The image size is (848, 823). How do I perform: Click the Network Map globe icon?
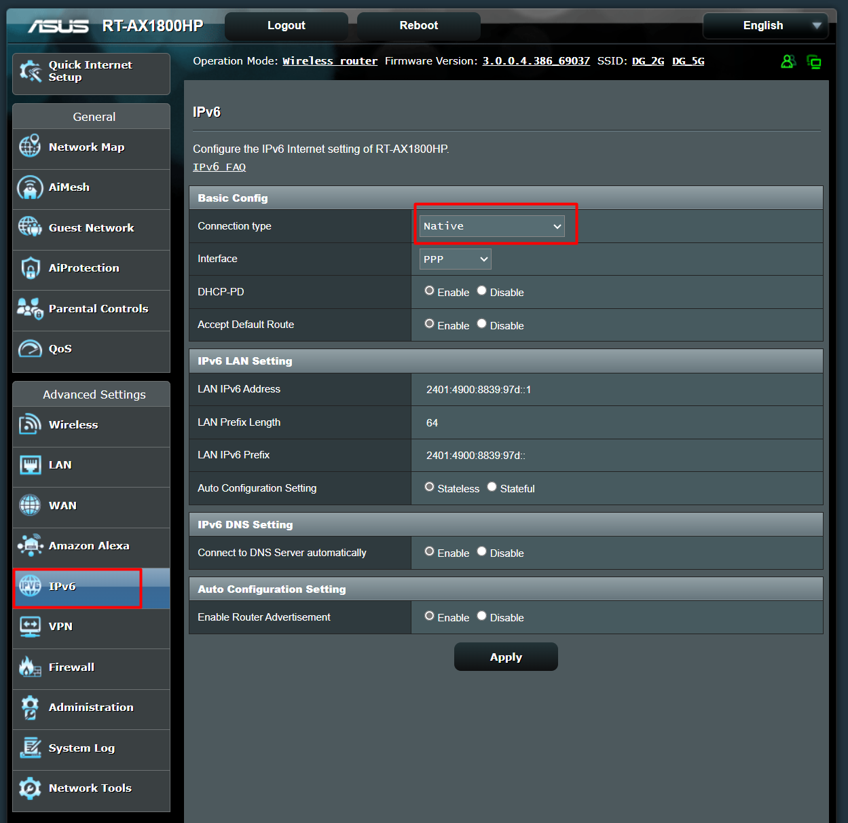tap(30, 146)
